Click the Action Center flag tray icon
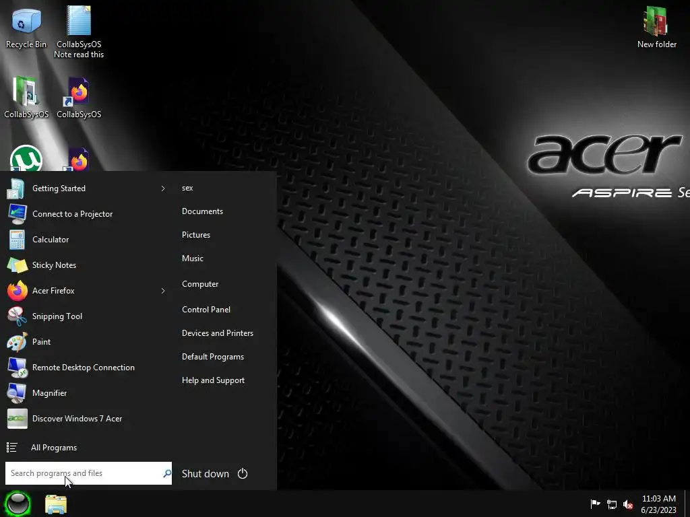Viewport: 690px width, 517px height. (x=595, y=504)
